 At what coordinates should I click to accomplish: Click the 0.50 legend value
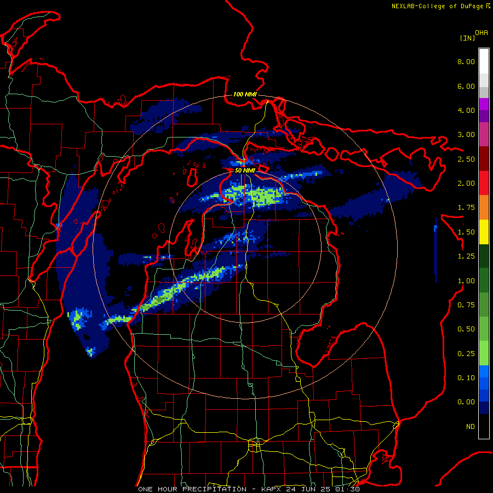coord(466,329)
